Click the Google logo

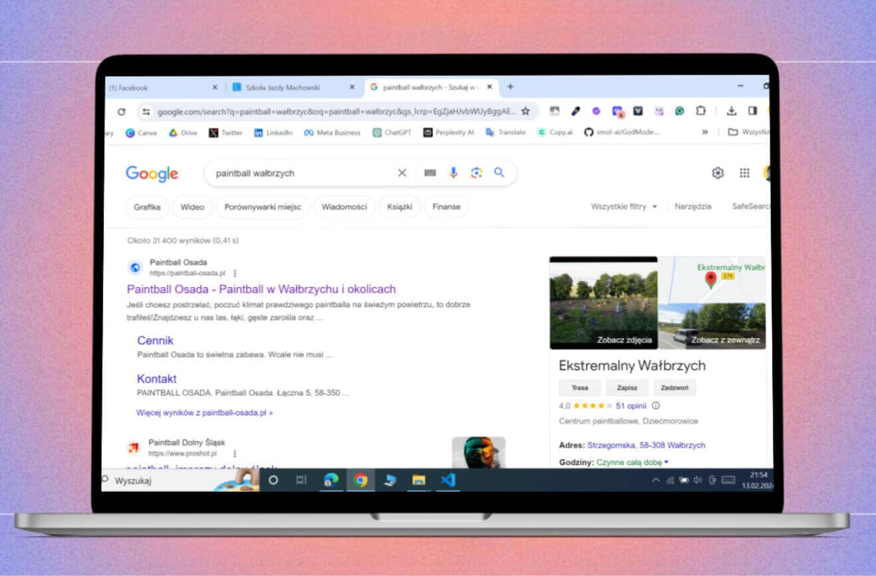coord(152,174)
